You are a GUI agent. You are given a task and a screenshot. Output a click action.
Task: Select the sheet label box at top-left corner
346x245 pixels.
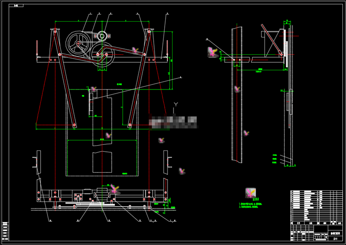click(16, 6)
